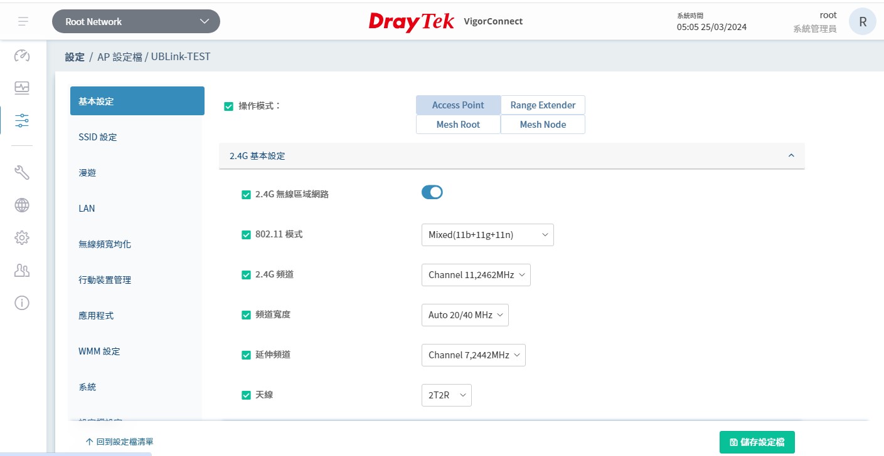The height and width of the screenshot is (456, 884).
Task: Click the 回到設定檔清單 link
Action: 120,442
